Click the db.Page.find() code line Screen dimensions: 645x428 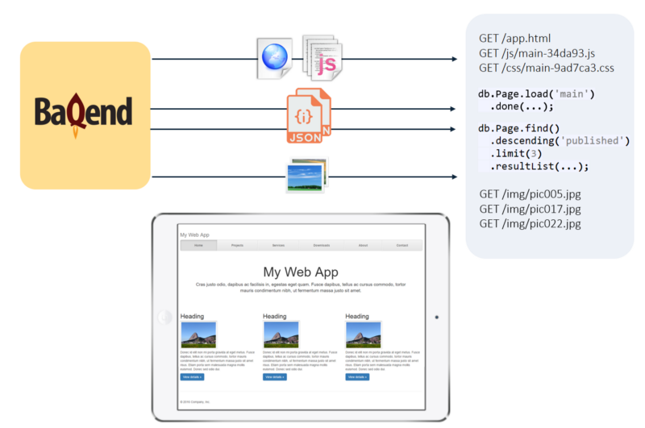[x=518, y=129]
